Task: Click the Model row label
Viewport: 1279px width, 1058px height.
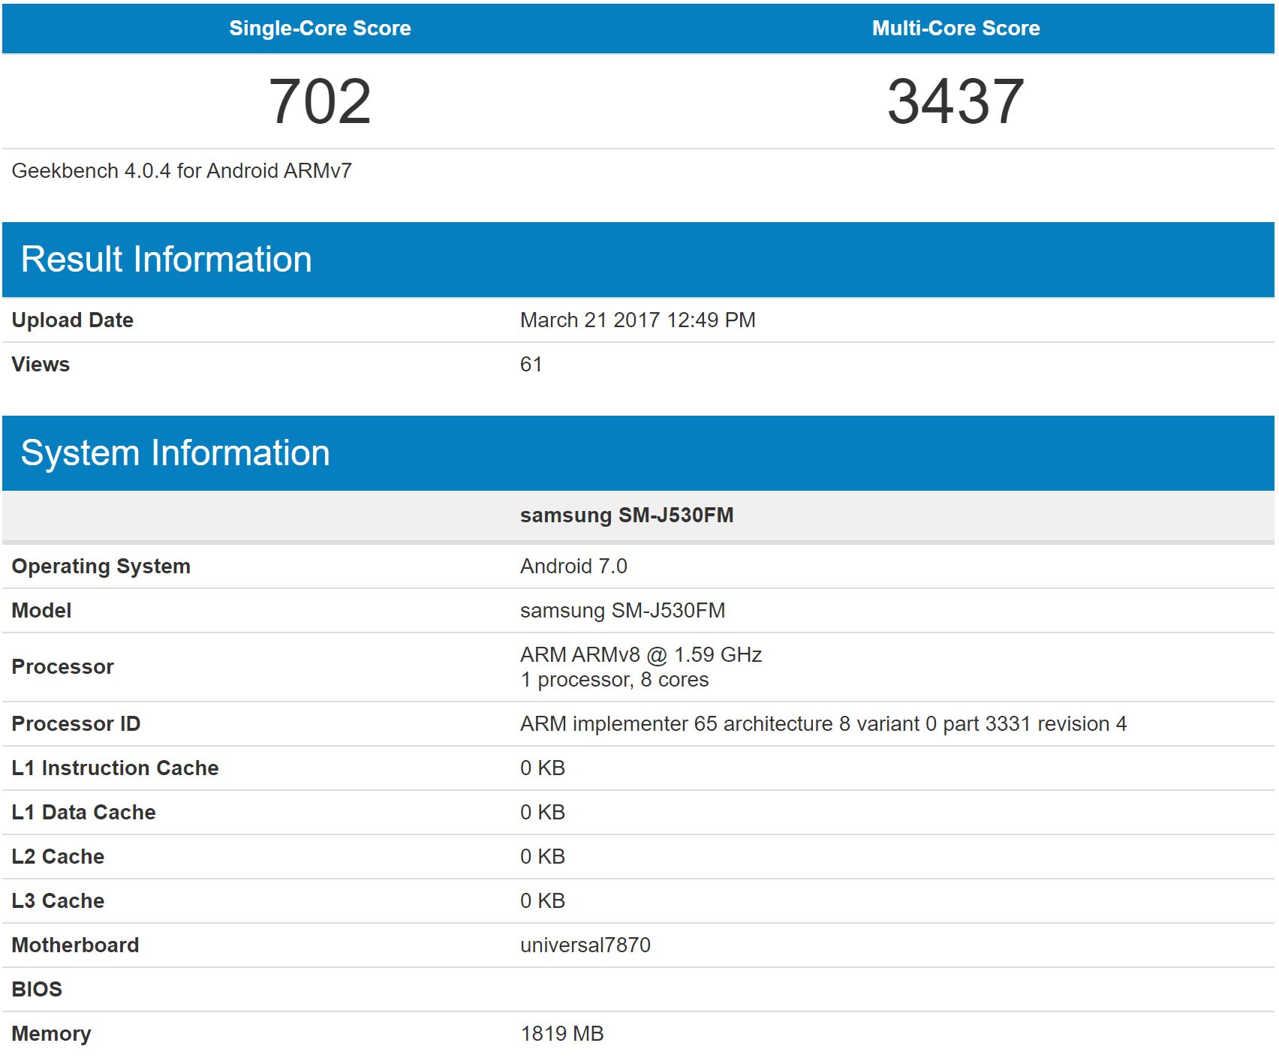Action: (41, 611)
